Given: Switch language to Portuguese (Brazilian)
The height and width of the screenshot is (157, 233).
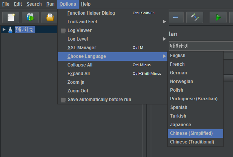Looking at the screenshot, I should coord(195,99).
